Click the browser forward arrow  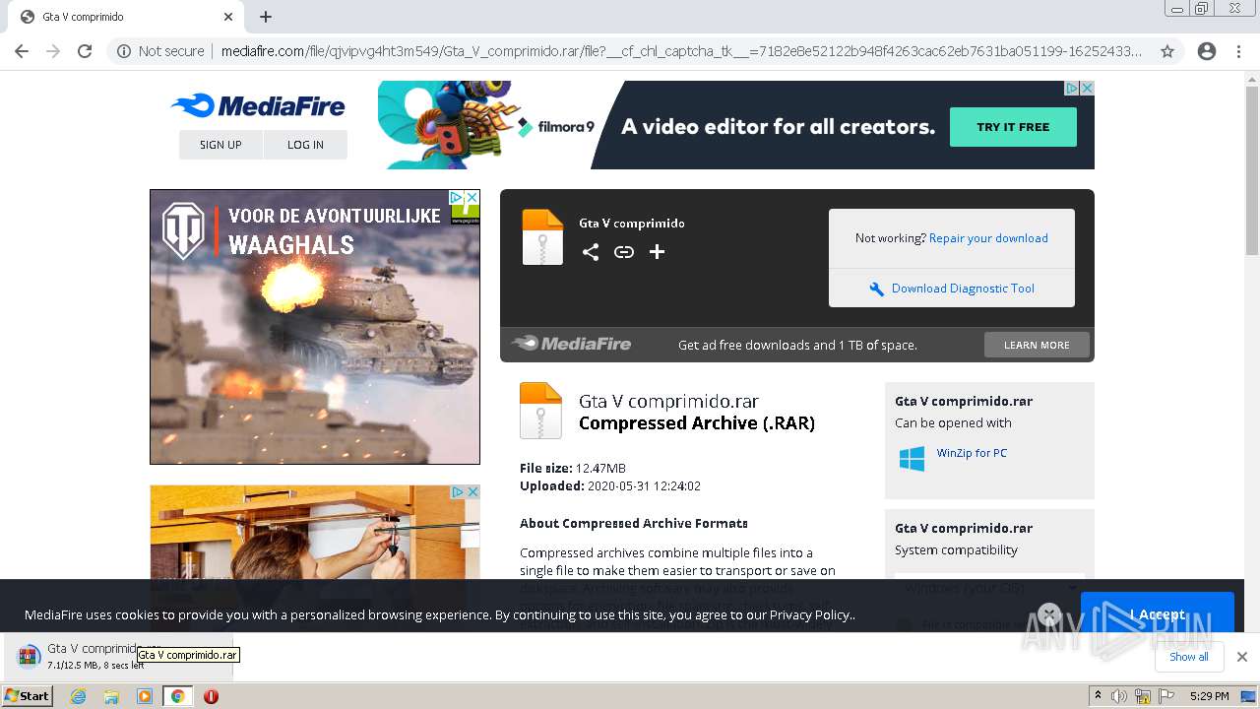click(53, 51)
